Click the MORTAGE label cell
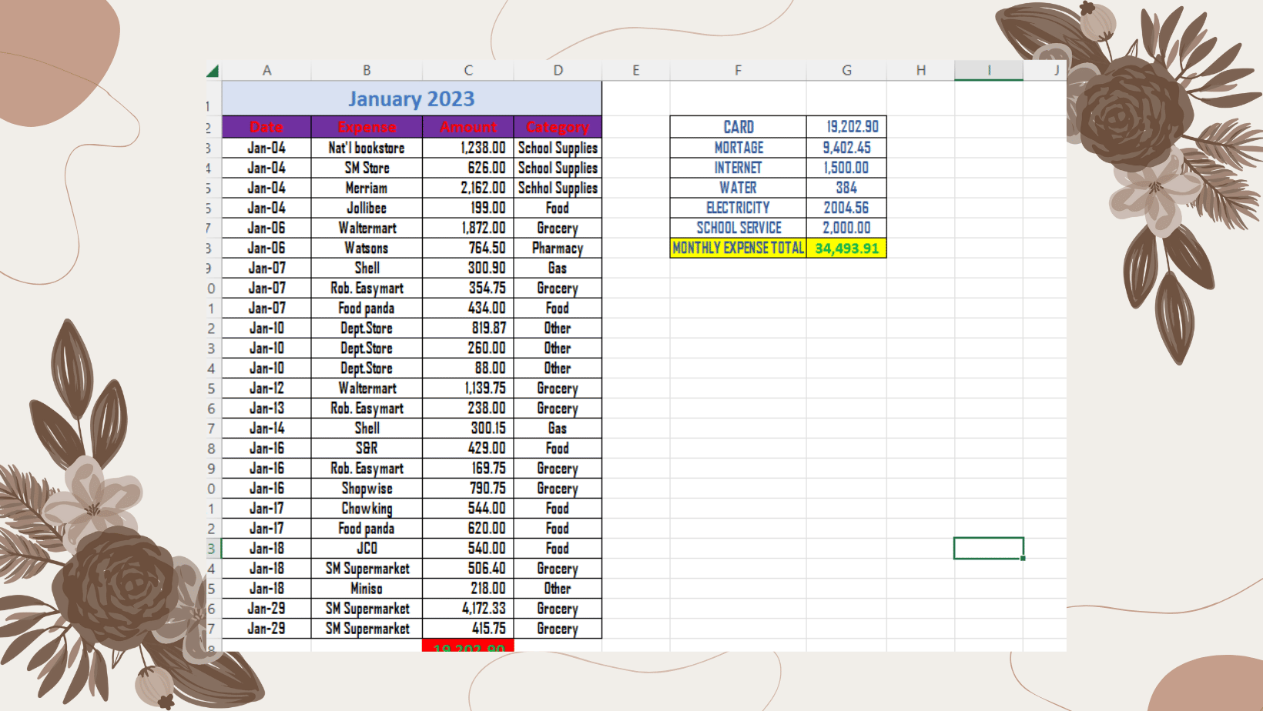 [x=738, y=148]
